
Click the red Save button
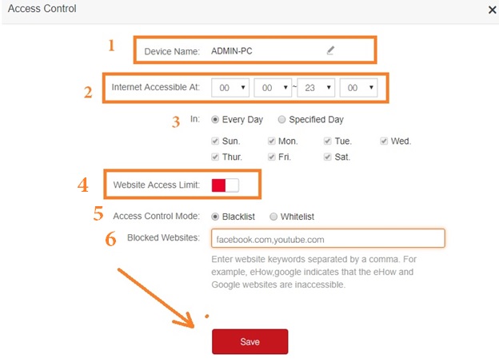(x=249, y=341)
